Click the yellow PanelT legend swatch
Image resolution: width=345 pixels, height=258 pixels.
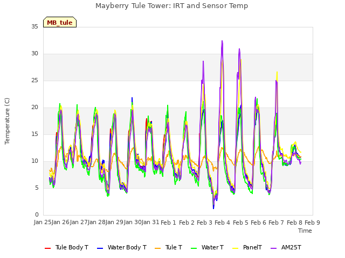(235, 248)
